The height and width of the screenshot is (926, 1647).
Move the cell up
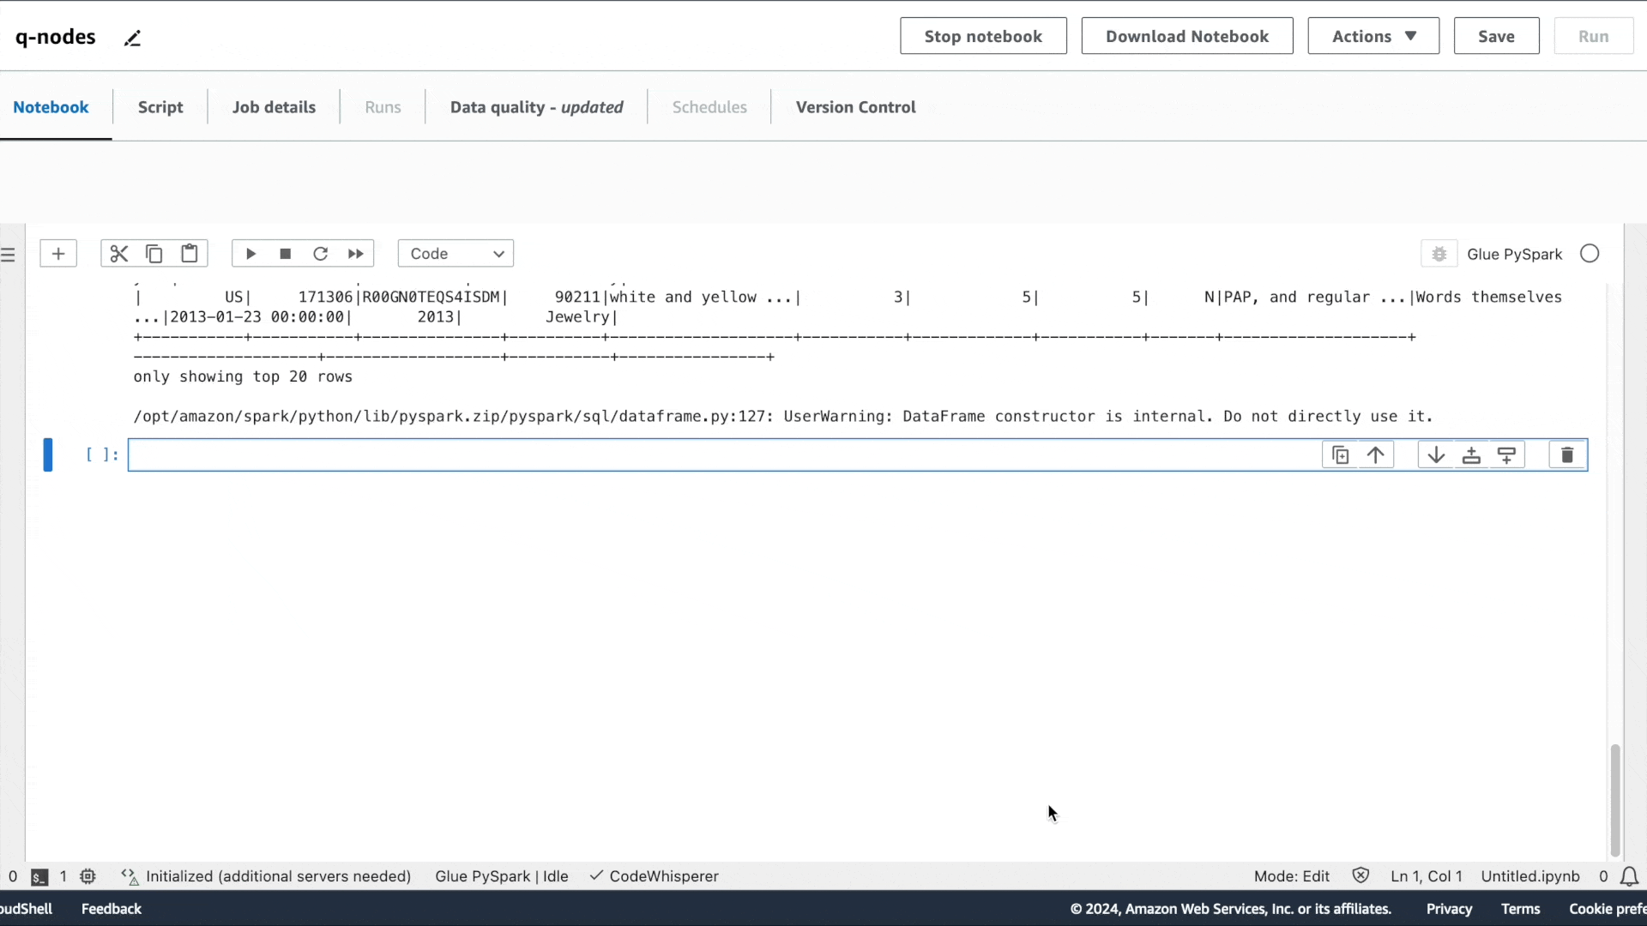pos(1376,455)
